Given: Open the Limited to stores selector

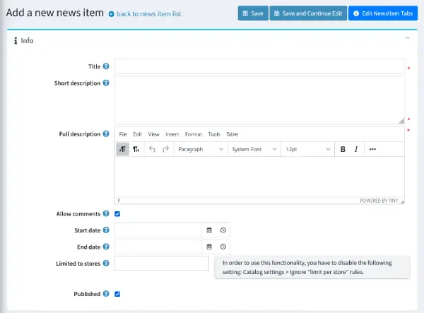Looking at the screenshot, I should 162,264.
